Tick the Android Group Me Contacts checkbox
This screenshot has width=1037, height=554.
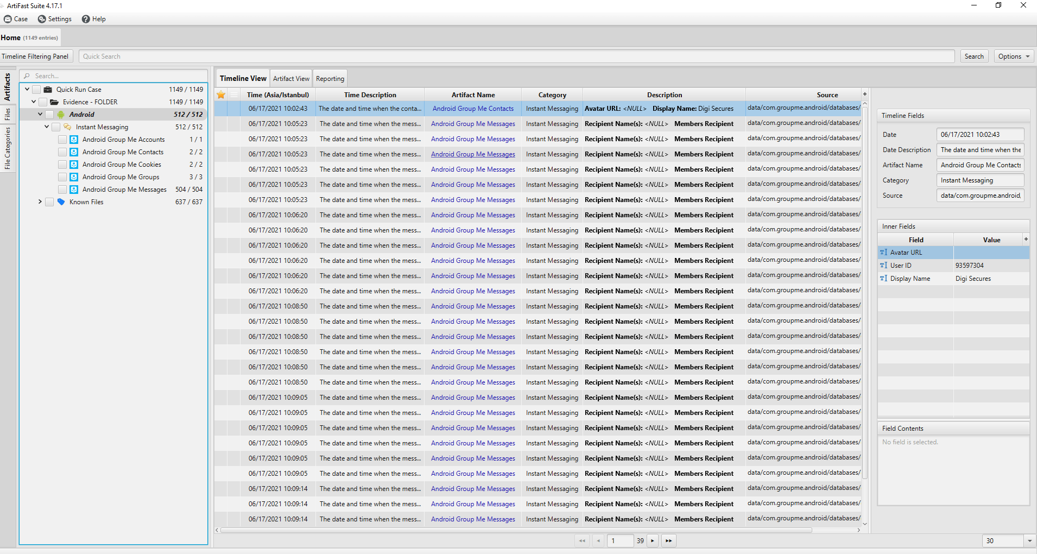(x=62, y=152)
